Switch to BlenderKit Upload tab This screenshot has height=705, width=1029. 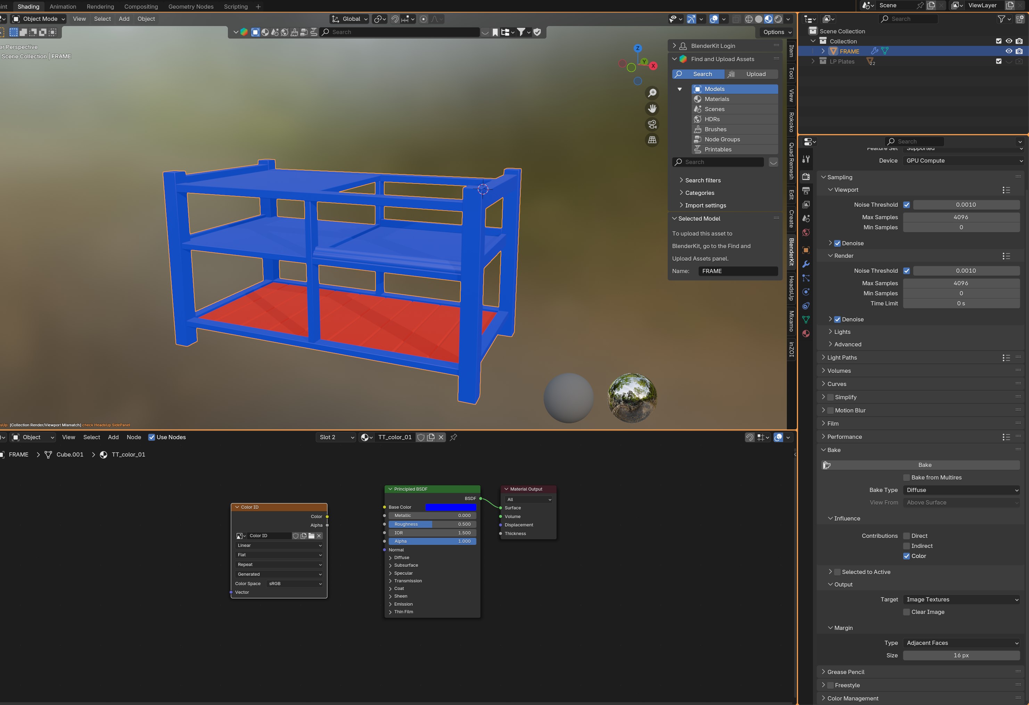(x=752, y=74)
